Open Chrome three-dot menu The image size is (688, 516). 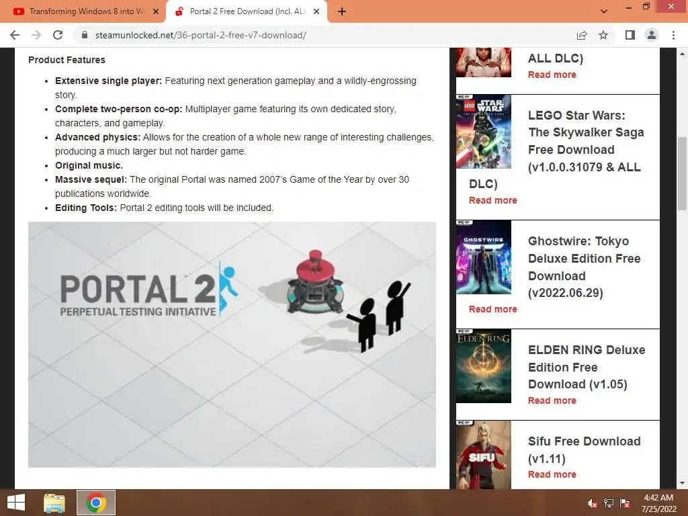(673, 35)
